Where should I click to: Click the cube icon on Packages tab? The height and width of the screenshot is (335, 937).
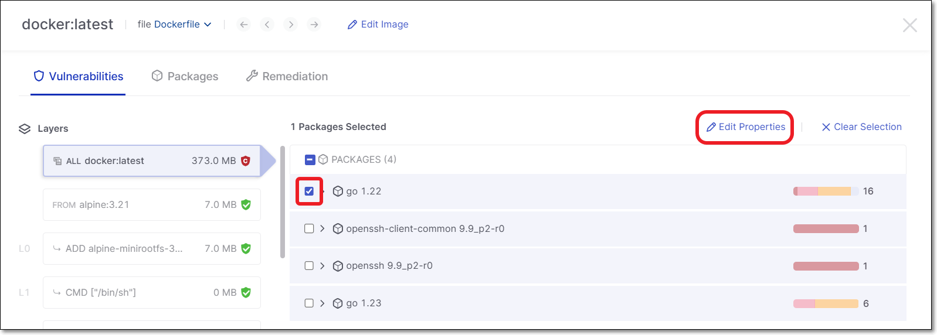point(157,76)
